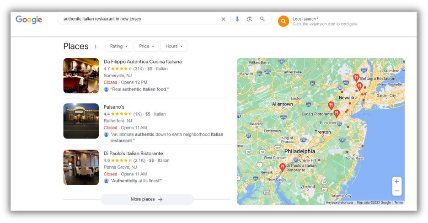
Task: Click "Click the extension icon to configure" text
Action: [x=325, y=24]
